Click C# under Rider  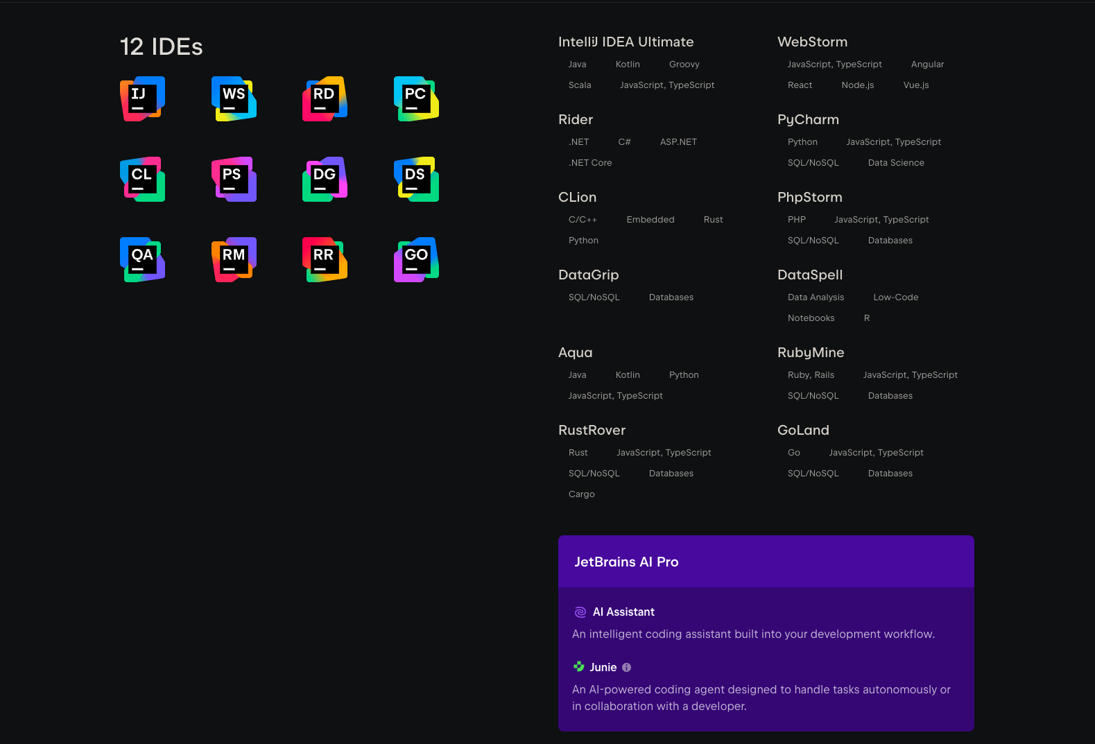625,142
